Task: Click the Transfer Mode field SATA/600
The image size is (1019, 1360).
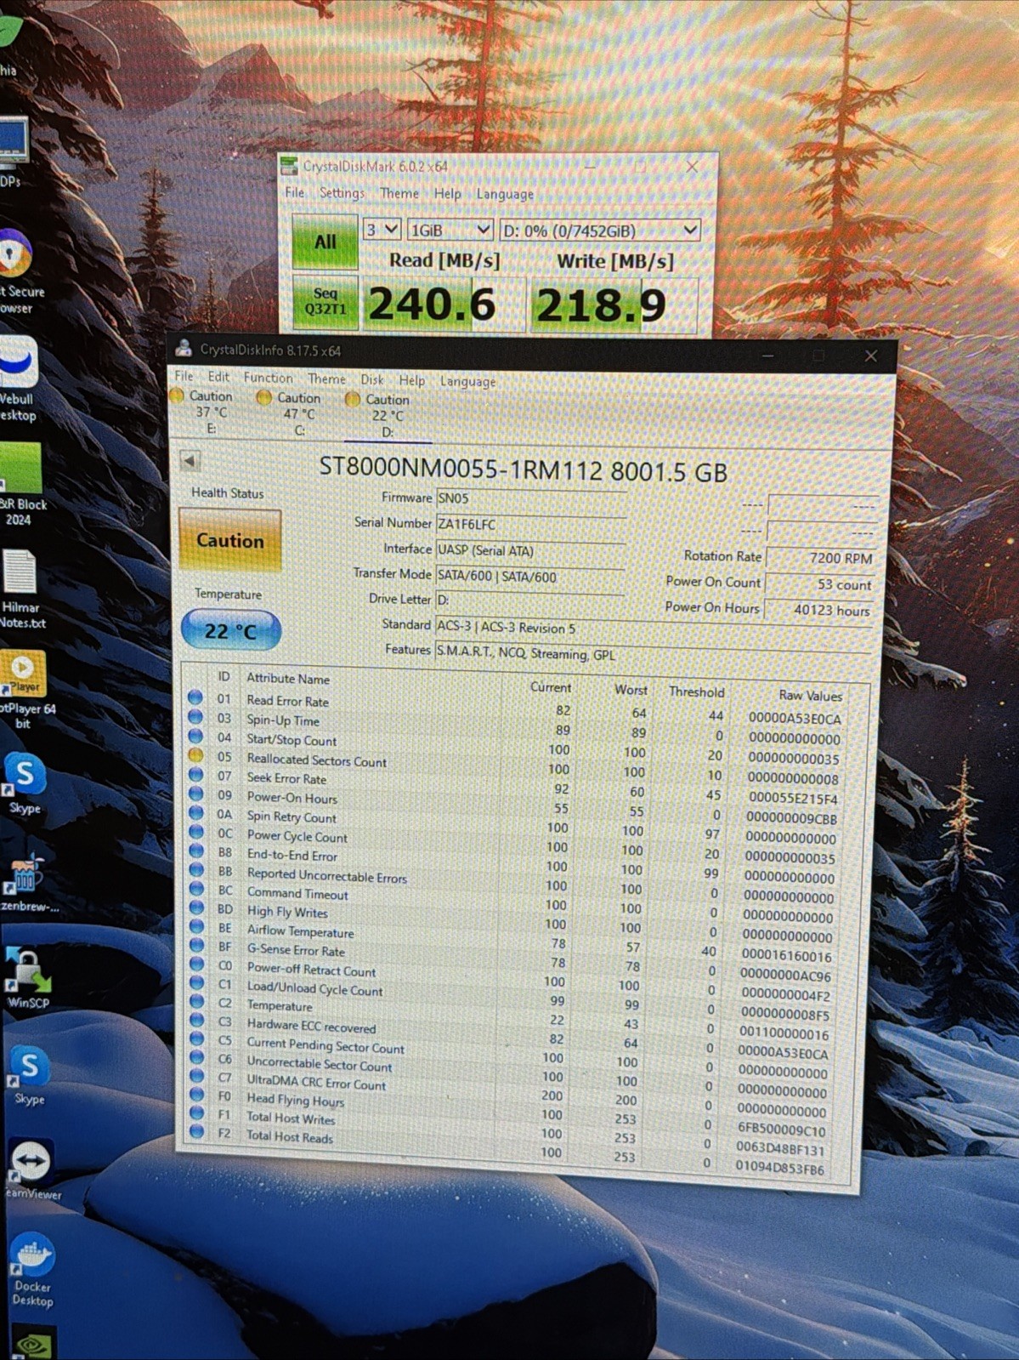Action: tap(531, 576)
